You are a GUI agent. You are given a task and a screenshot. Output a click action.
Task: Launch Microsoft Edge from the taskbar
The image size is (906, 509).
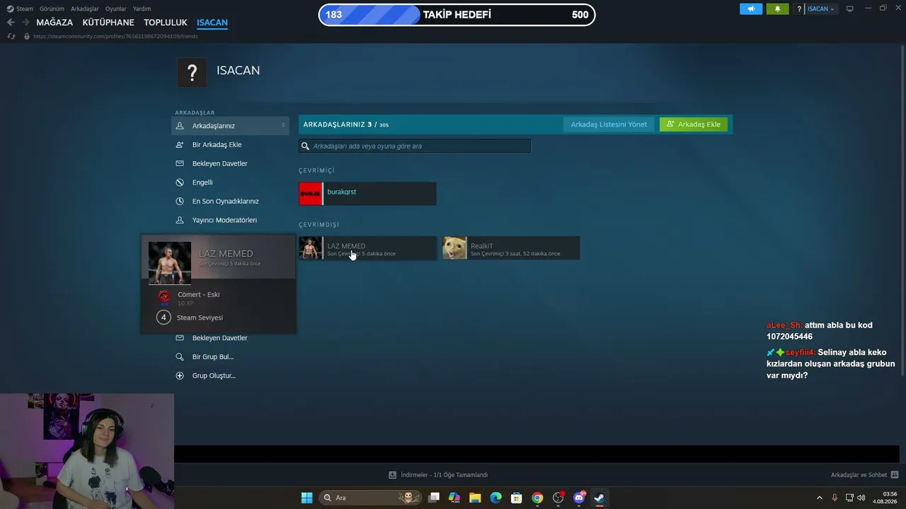coord(496,498)
